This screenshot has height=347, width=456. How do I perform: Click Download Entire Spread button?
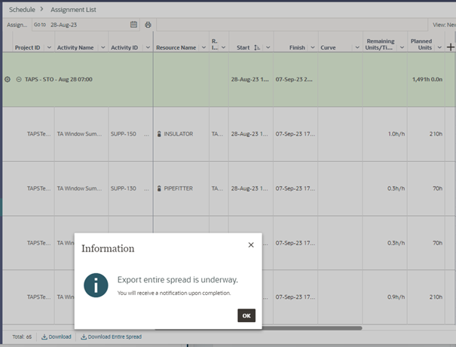coord(111,336)
